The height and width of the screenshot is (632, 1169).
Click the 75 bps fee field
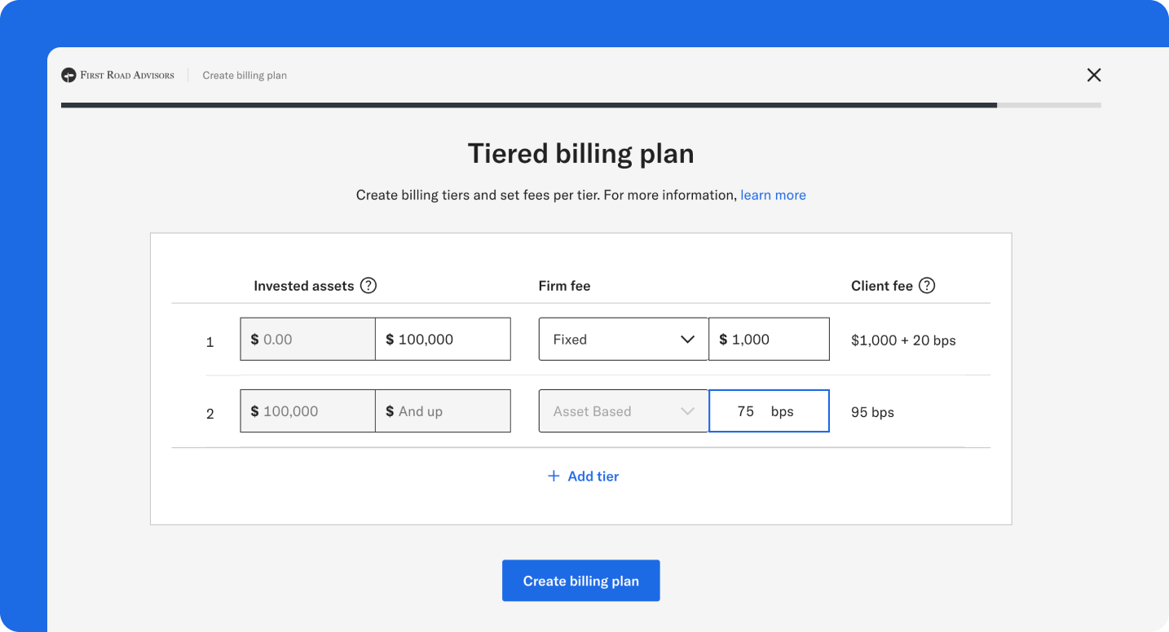pos(770,411)
